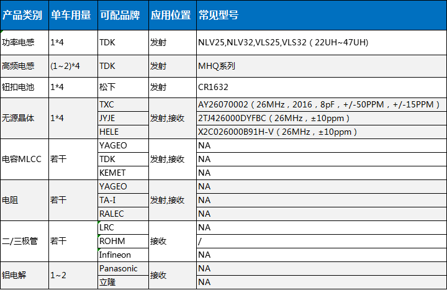The width and height of the screenshot is (447, 290).
Task: Click the X2C026000B91H-V model cell
Action: [322, 132]
